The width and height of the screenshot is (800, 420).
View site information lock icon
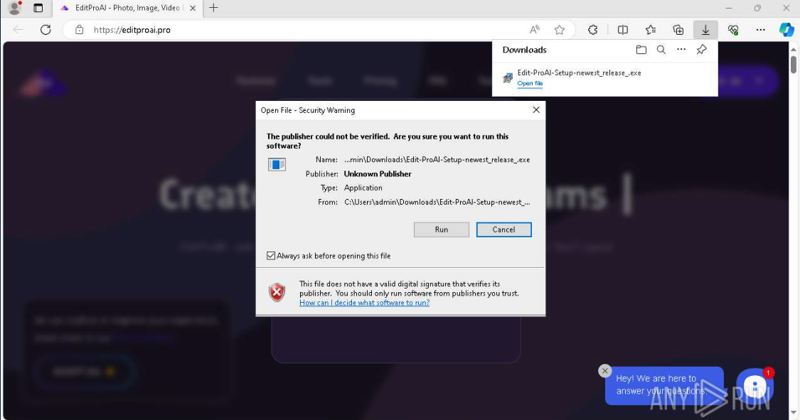point(79,30)
